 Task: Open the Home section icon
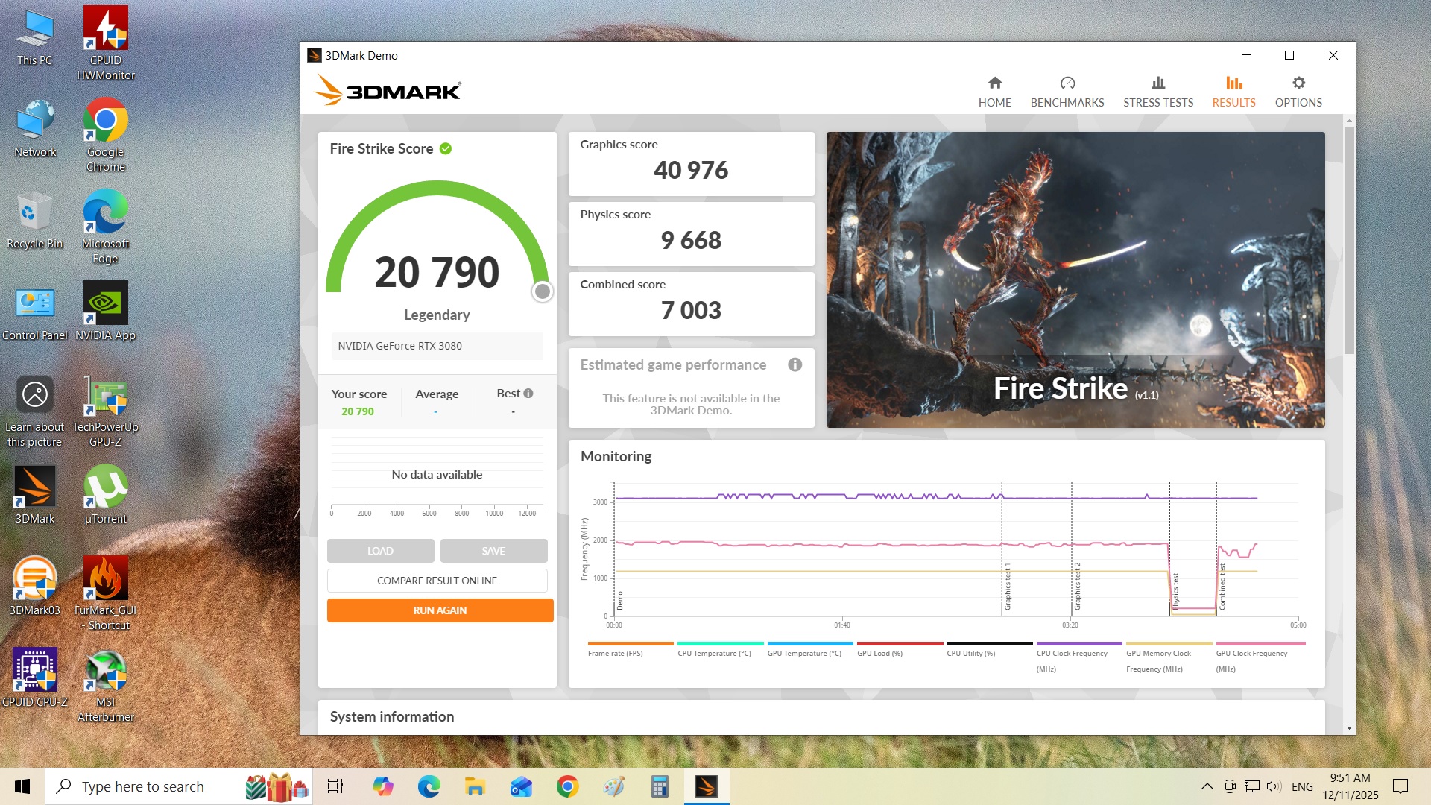pos(994,83)
